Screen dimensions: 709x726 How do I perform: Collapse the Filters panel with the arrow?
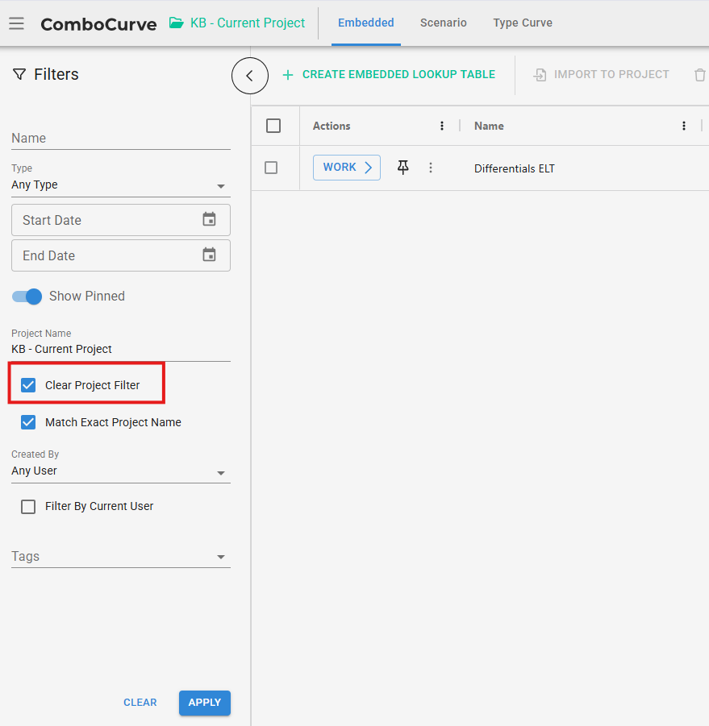[x=249, y=76]
